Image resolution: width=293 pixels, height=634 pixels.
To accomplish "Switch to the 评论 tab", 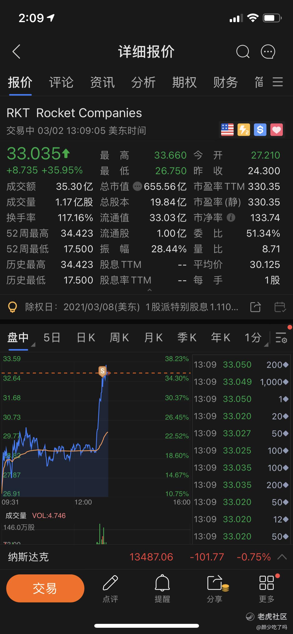I will pos(61,83).
